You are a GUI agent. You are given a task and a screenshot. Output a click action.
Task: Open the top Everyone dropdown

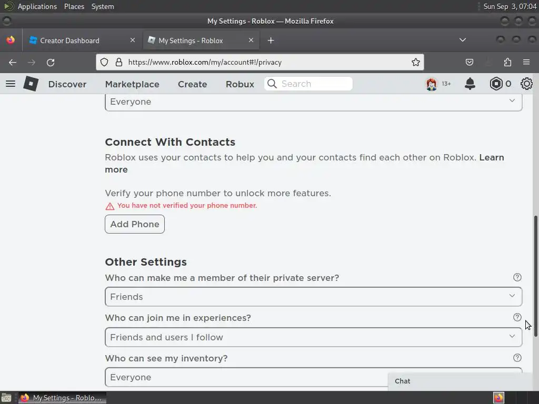tap(314, 102)
